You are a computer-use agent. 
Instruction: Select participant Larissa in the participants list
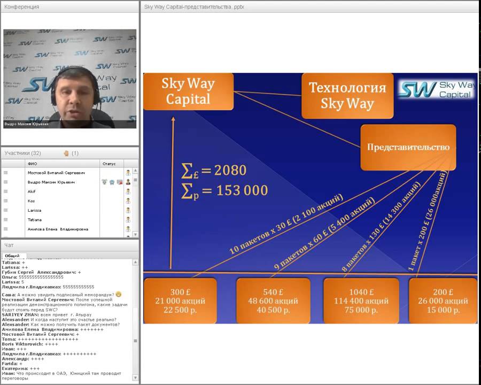tap(34, 210)
